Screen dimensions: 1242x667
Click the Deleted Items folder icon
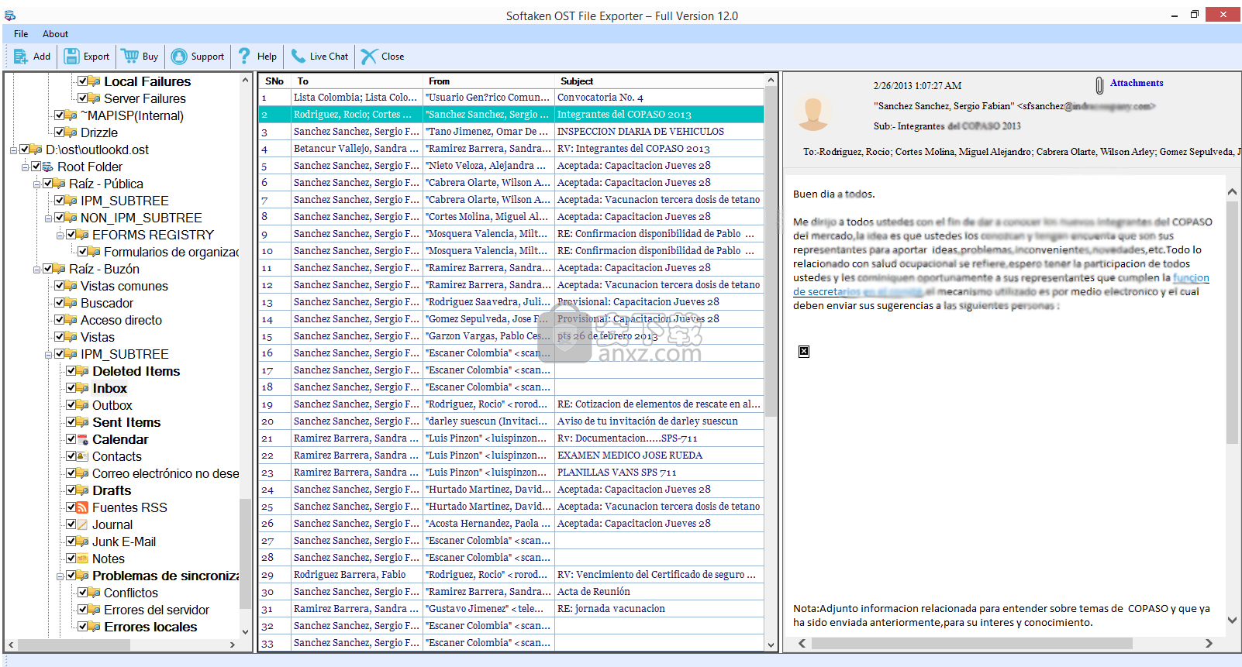83,371
